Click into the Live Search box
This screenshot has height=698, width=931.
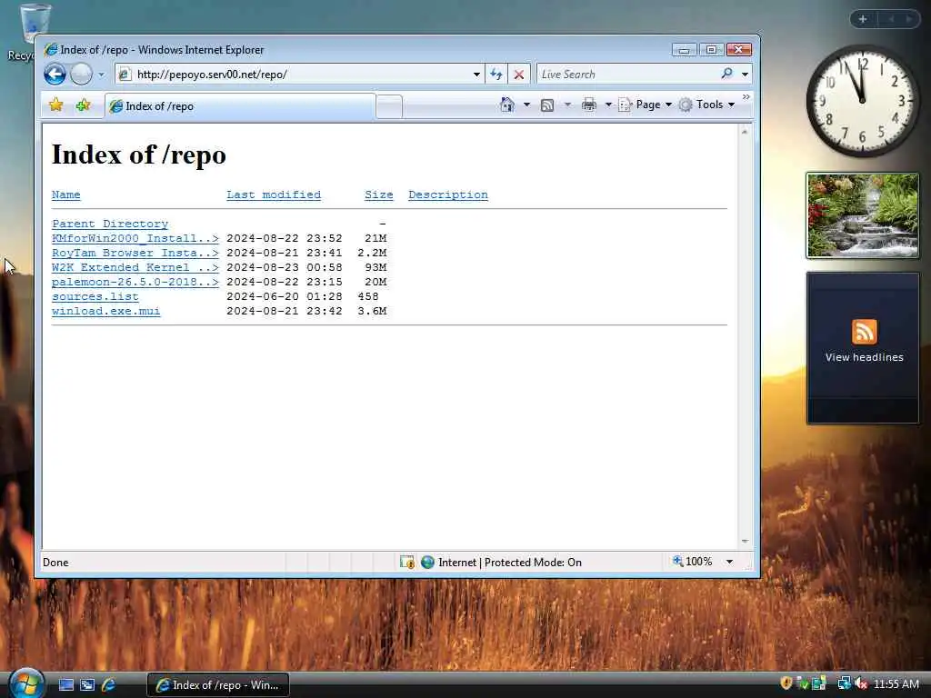[x=627, y=75]
